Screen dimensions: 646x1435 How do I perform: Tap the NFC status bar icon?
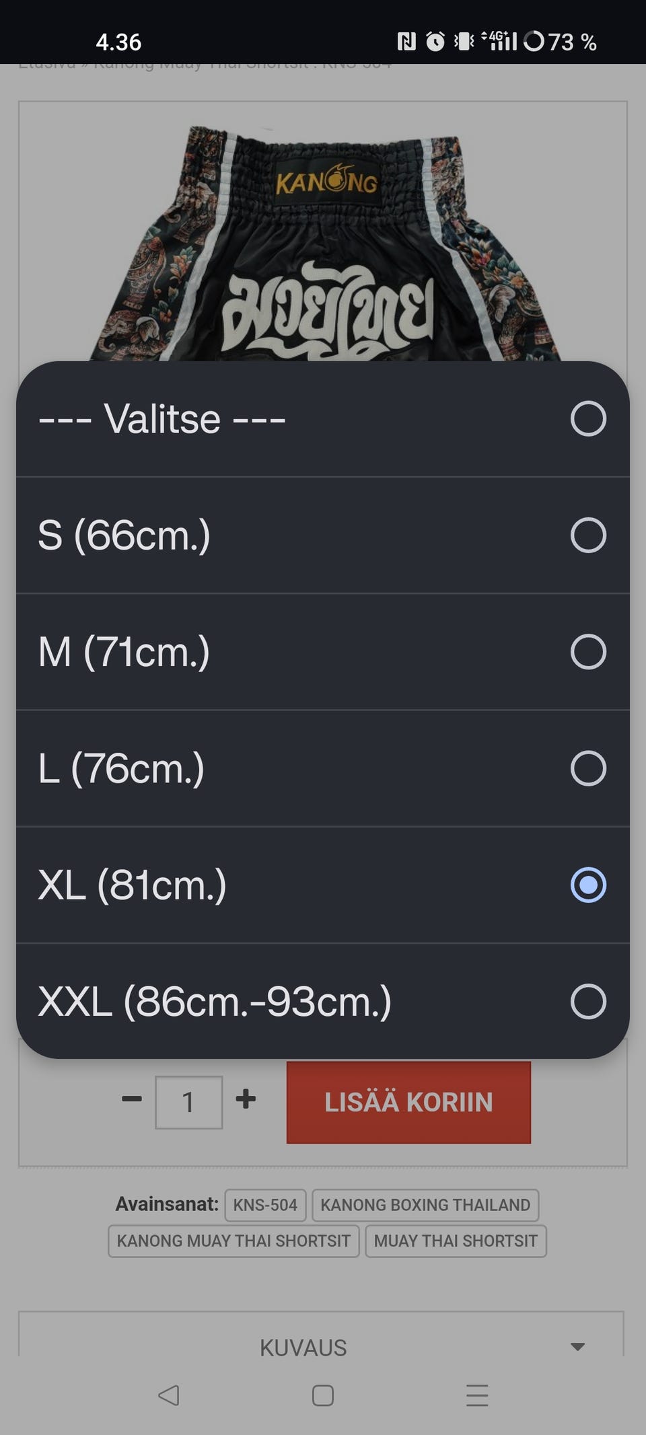pos(406,42)
